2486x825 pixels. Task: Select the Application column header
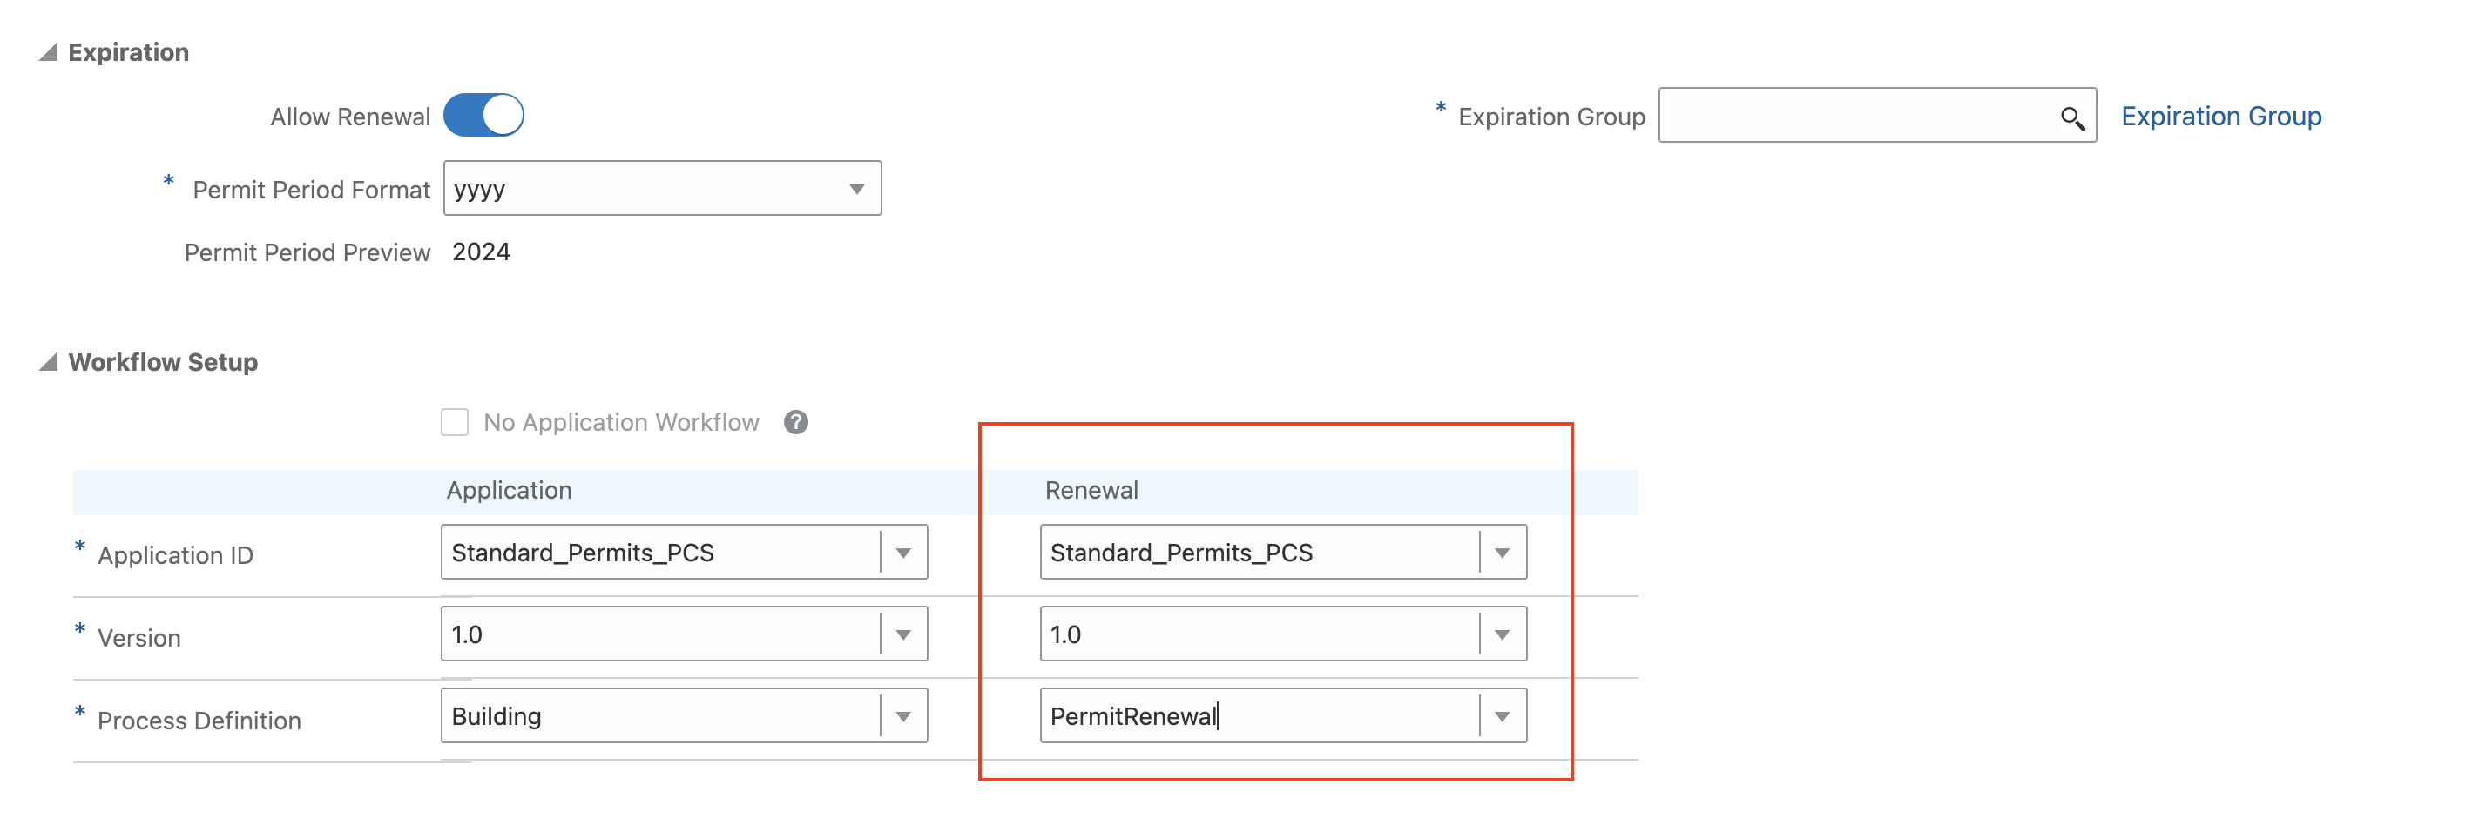coord(509,490)
